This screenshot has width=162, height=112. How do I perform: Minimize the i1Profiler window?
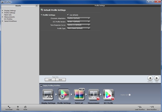[x=149, y=1]
